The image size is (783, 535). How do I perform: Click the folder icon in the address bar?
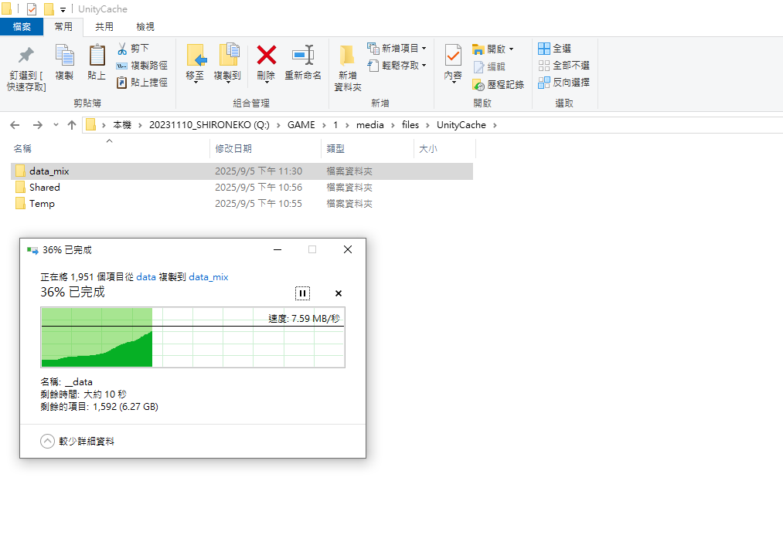pos(90,124)
